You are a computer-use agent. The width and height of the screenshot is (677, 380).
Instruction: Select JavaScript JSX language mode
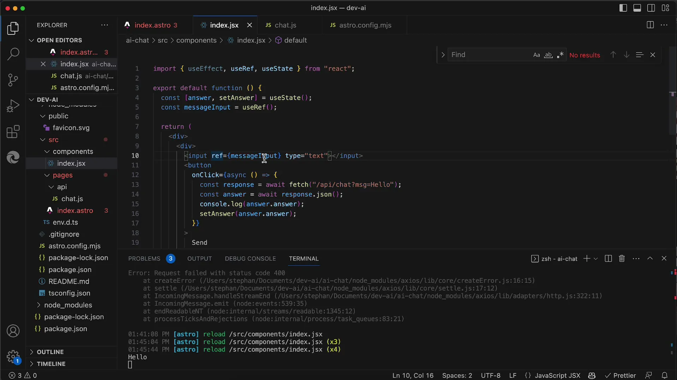pyautogui.click(x=557, y=375)
